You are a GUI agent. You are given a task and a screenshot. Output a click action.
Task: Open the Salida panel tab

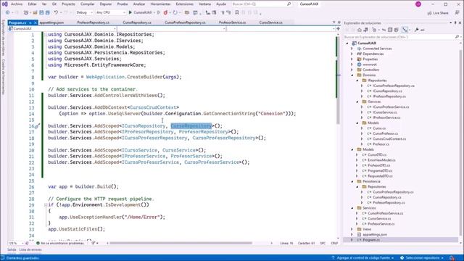click(12, 249)
